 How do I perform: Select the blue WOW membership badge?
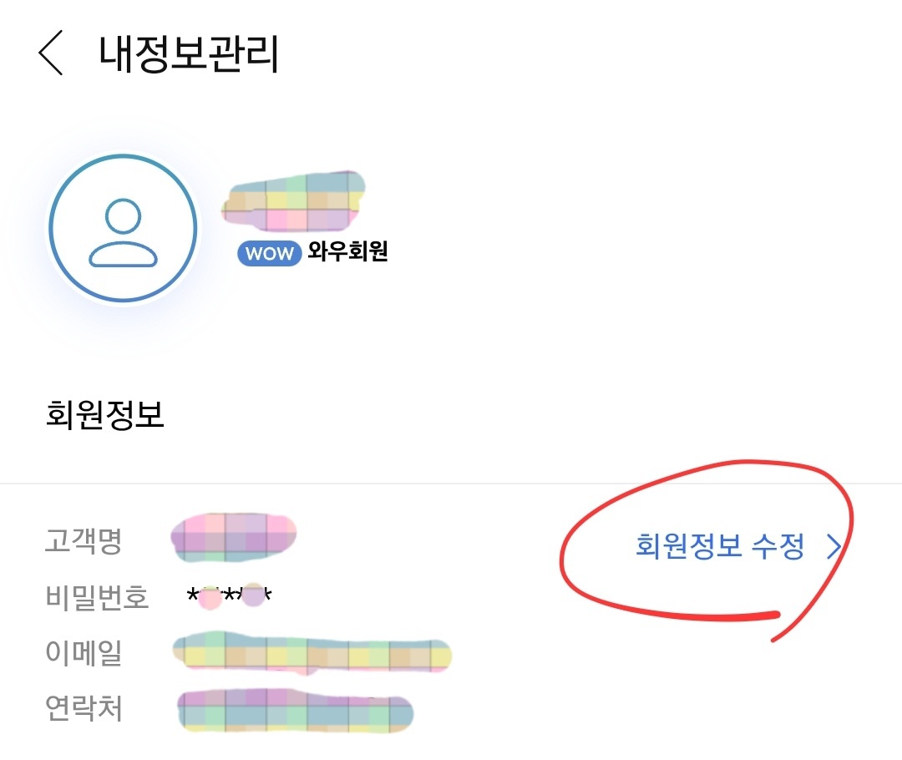pyautogui.click(x=268, y=253)
